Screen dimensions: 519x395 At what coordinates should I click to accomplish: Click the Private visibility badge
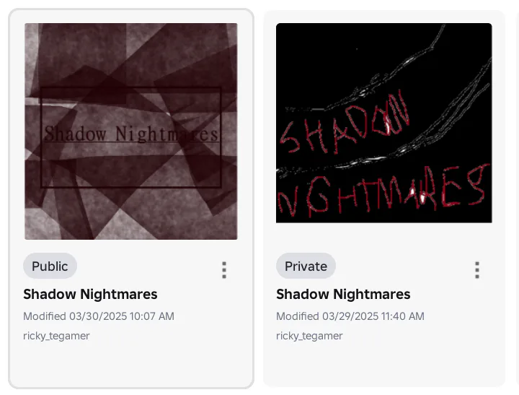(306, 266)
